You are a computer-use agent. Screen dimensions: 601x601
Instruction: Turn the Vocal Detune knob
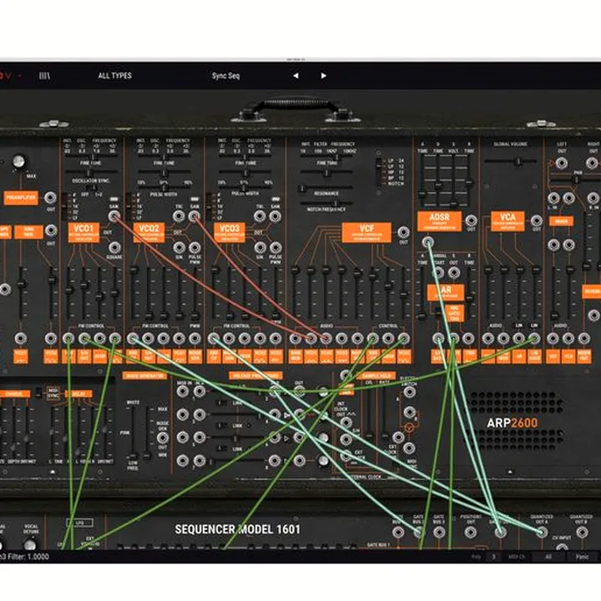(x=30, y=545)
